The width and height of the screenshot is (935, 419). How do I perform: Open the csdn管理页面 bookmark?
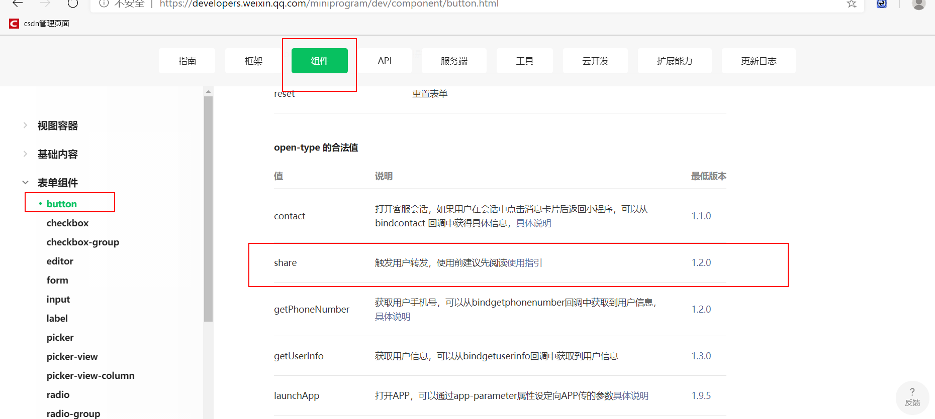click(39, 24)
